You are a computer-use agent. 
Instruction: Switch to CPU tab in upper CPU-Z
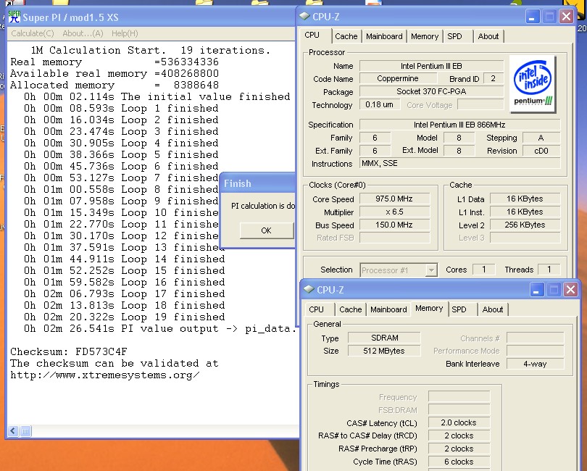point(312,36)
